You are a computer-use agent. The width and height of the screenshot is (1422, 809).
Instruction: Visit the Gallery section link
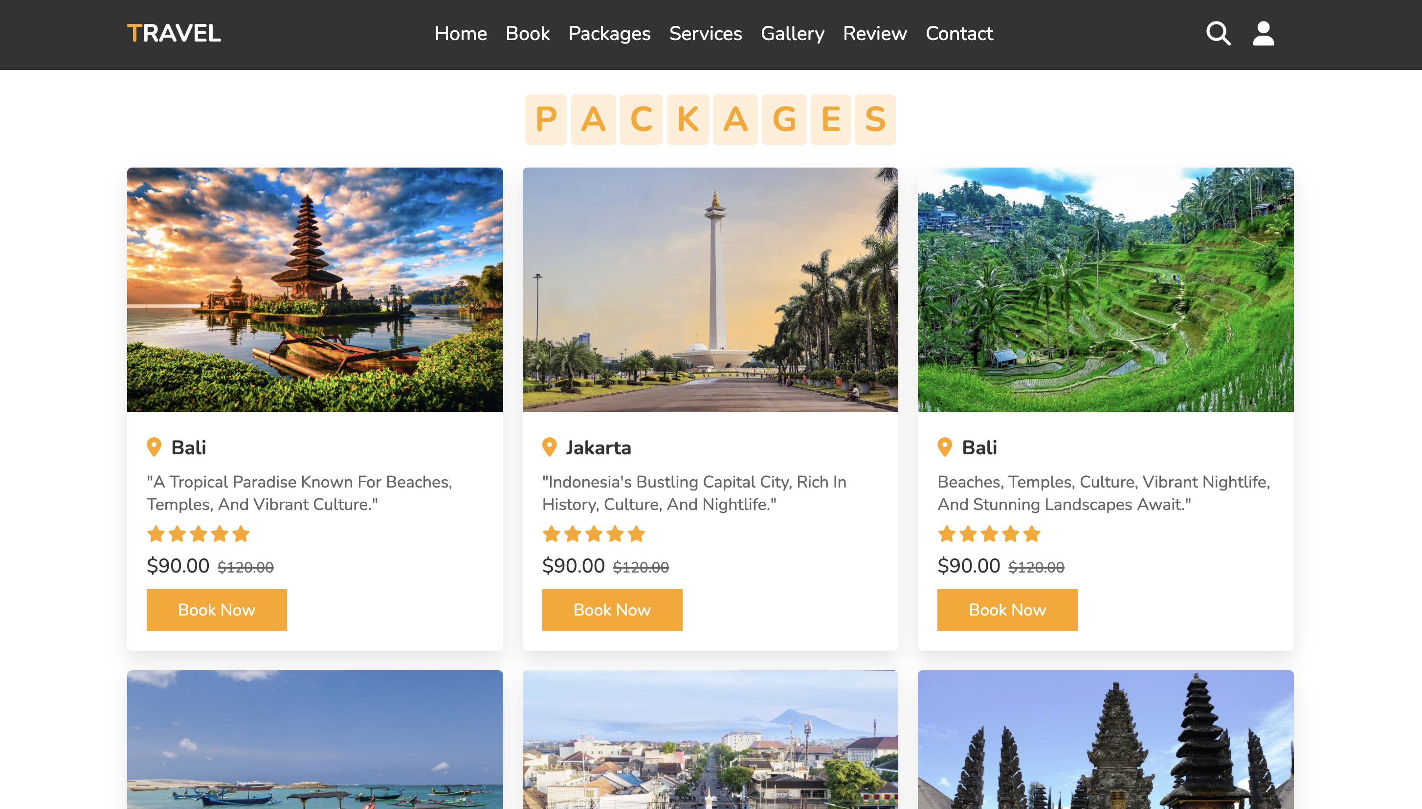tap(792, 33)
